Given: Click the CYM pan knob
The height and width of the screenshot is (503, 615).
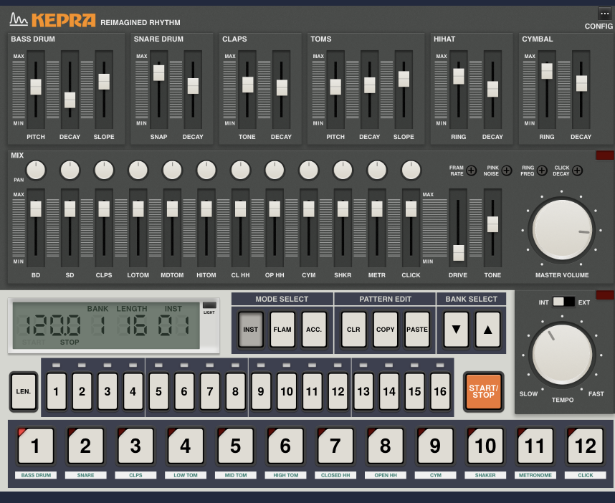Looking at the screenshot, I should tap(309, 170).
